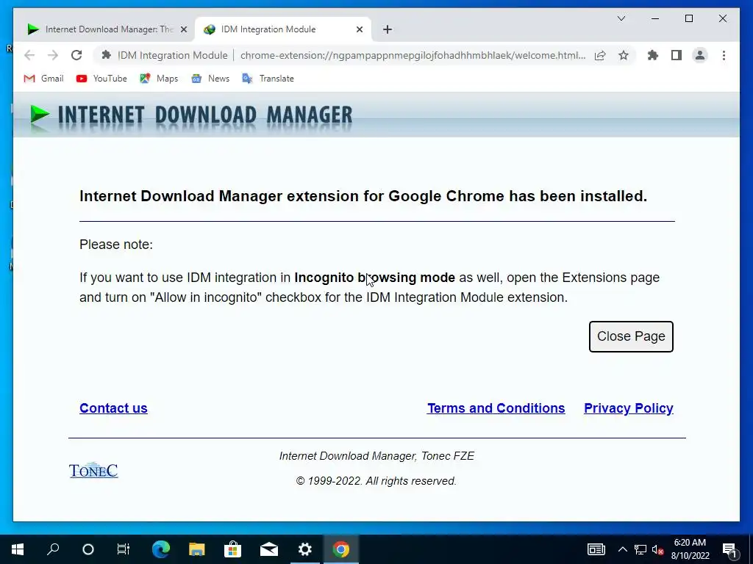Image resolution: width=753 pixels, height=564 pixels.
Task: Expand the tab search dropdown arrow
Action: [621, 18]
